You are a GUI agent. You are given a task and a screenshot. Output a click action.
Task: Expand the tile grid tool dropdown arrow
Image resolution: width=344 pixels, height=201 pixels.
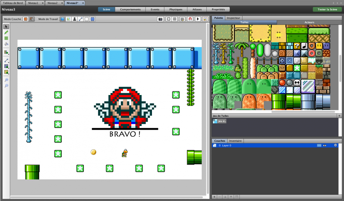click(x=9, y=53)
